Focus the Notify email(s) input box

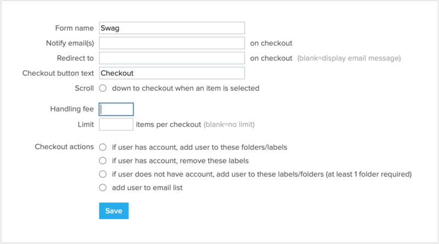point(171,43)
